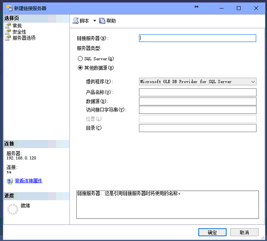The width and height of the screenshot is (267, 241).
Task: Click the description box about 链接服务器
Action: tap(168, 205)
